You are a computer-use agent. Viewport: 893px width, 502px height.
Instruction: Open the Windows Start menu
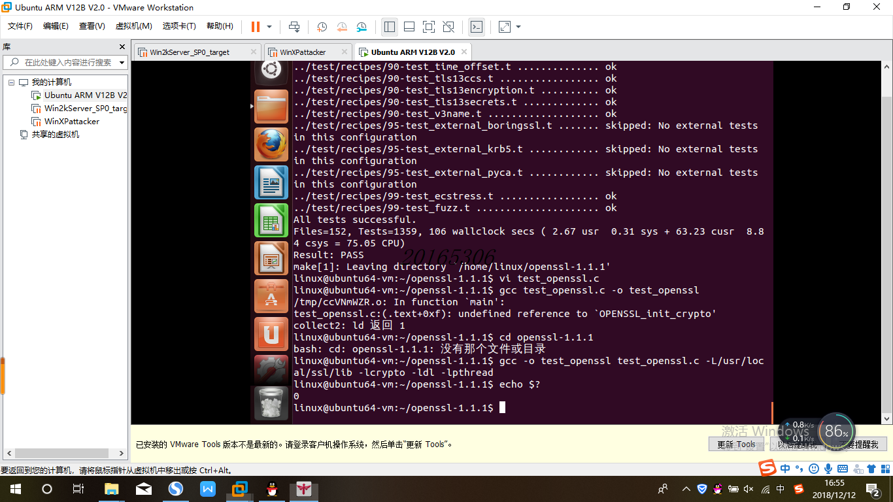[15, 489]
